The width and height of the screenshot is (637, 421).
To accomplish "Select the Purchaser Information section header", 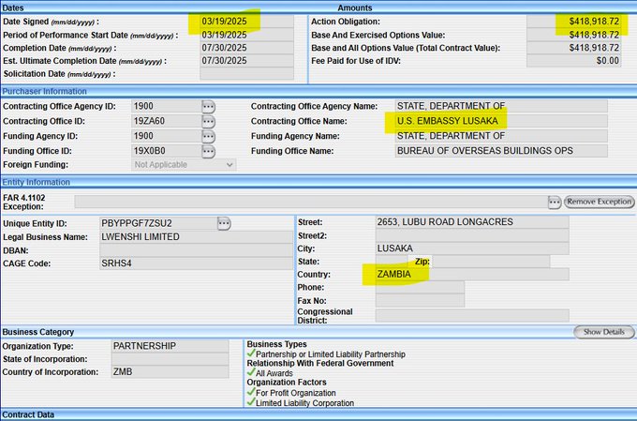I will [44, 91].
